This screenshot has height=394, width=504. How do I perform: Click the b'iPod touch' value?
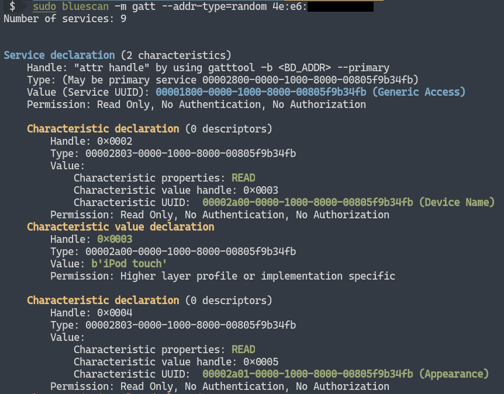coord(129,264)
